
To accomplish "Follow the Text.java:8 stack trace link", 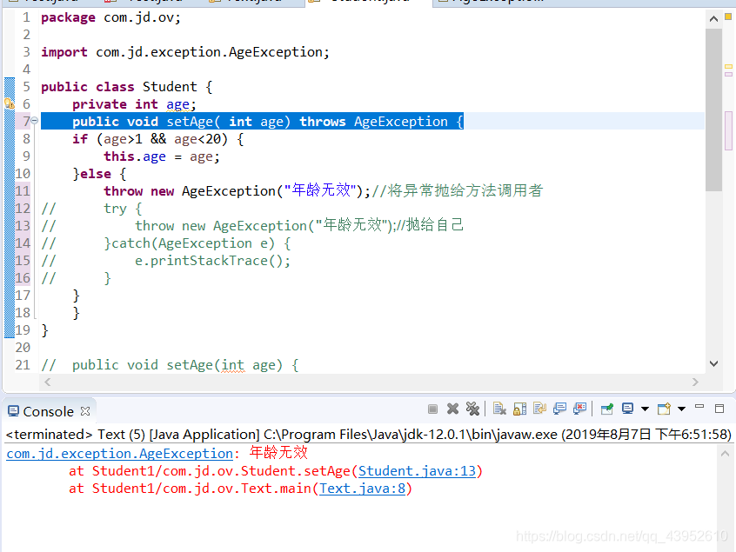I will pos(363,489).
